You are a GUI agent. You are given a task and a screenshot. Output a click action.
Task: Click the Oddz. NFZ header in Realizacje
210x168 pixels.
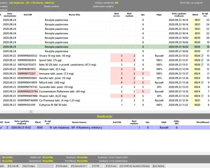[177, 122]
